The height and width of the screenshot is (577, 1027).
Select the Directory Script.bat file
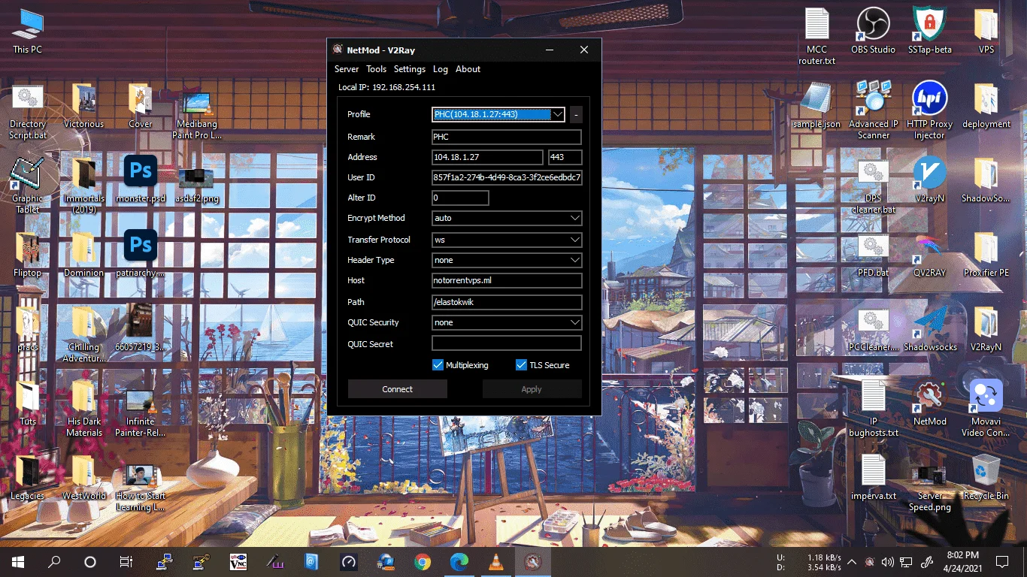click(28, 111)
